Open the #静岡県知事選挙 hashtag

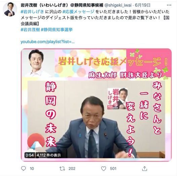click(57, 30)
